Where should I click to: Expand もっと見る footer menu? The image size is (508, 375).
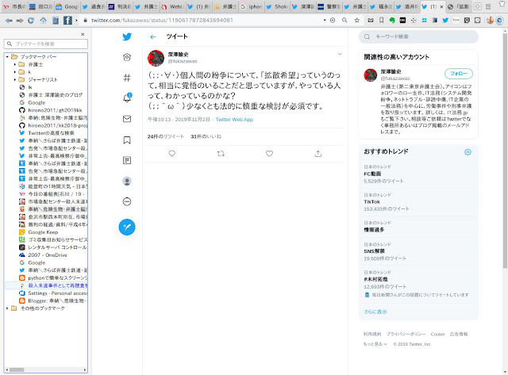375,344
